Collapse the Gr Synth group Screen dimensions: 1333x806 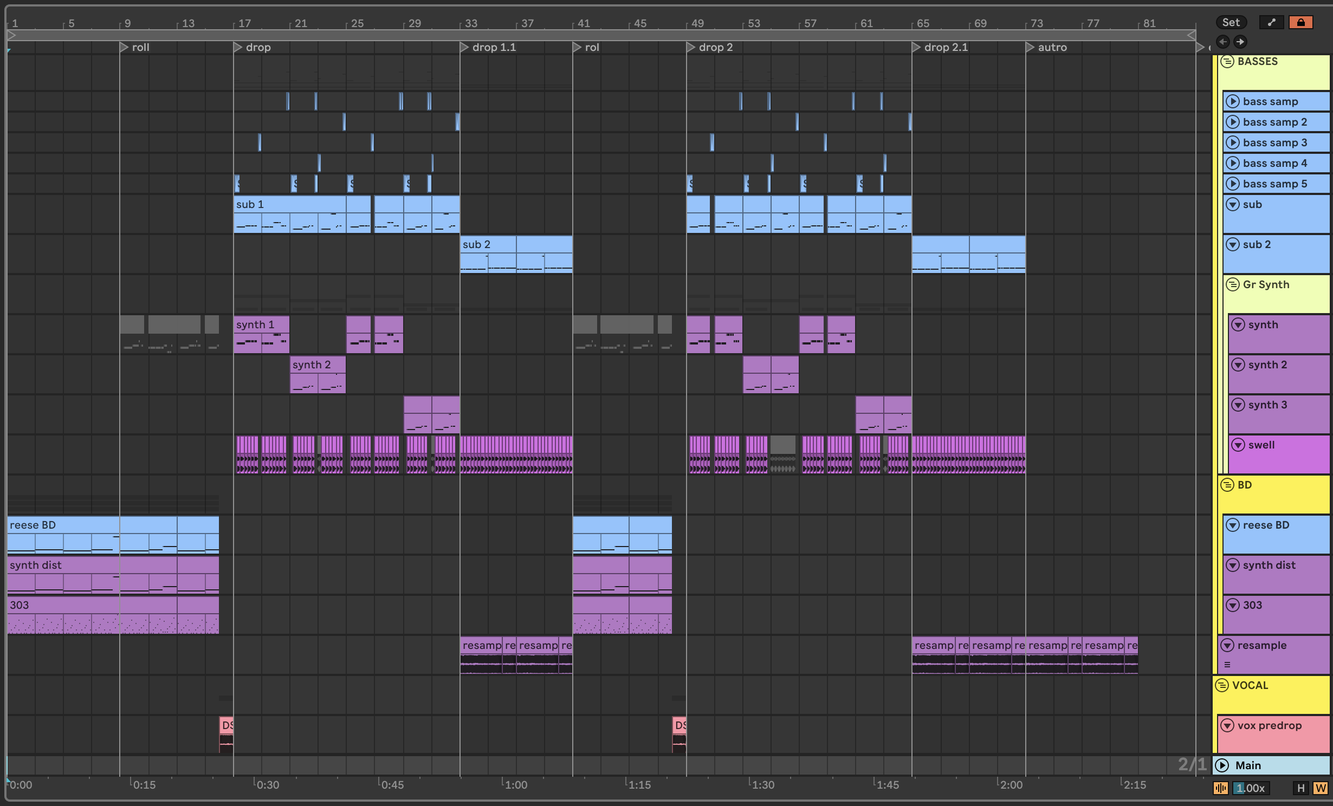tap(1233, 284)
